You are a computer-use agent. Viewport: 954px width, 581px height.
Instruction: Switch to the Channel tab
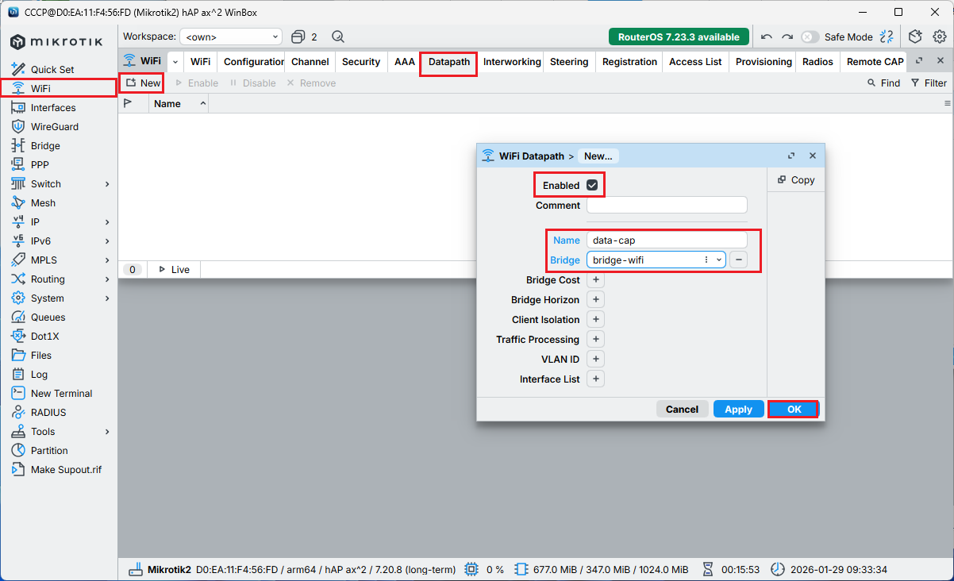[310, 62]
